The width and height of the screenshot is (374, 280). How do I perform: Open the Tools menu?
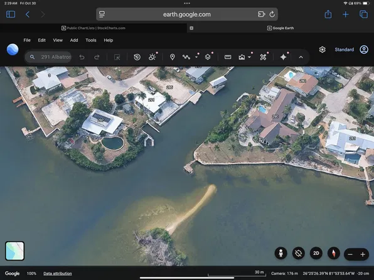point(91,40)
